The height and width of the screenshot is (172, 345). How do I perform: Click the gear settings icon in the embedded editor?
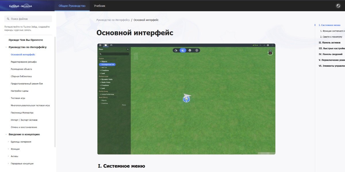click(x=268, y=45)
